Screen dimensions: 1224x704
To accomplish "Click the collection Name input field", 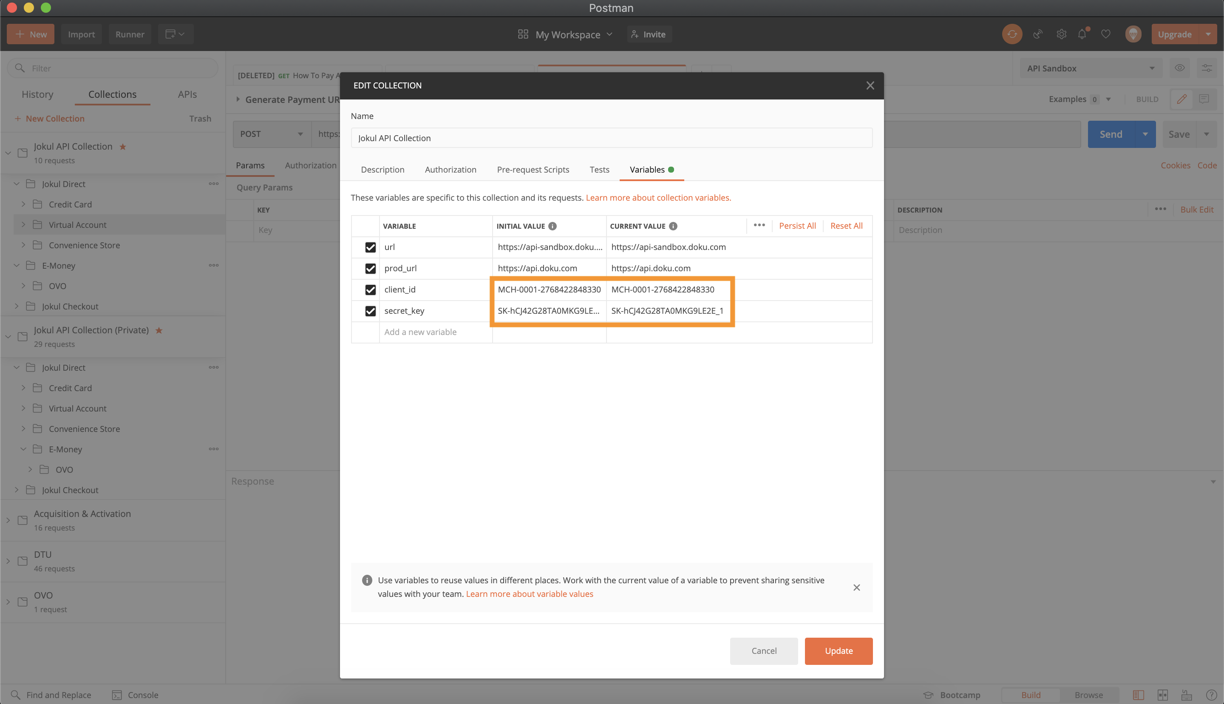I will click(611, 138).
